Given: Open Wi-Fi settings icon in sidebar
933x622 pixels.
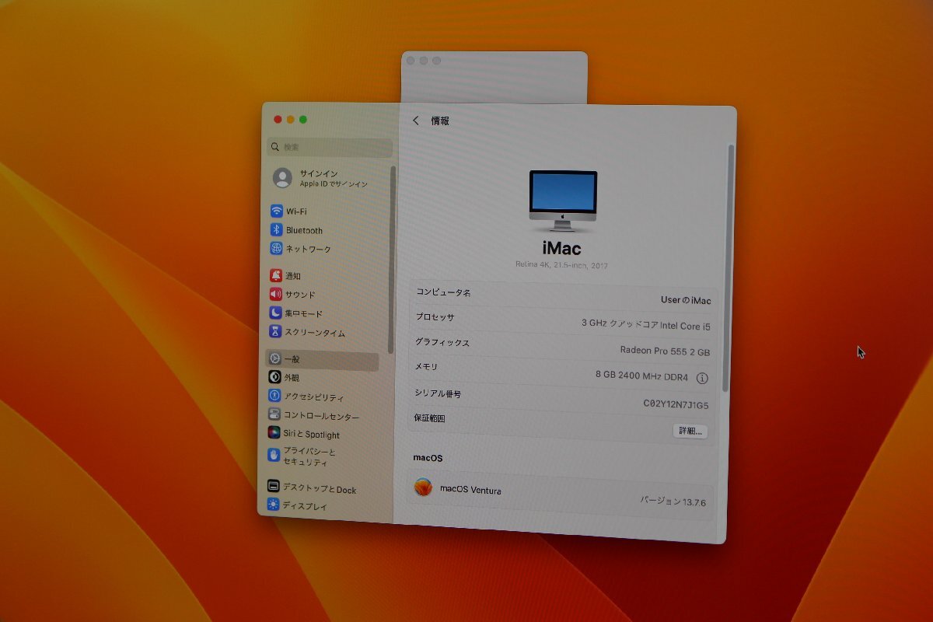Looking at the screenshot, I should (276, 211).
